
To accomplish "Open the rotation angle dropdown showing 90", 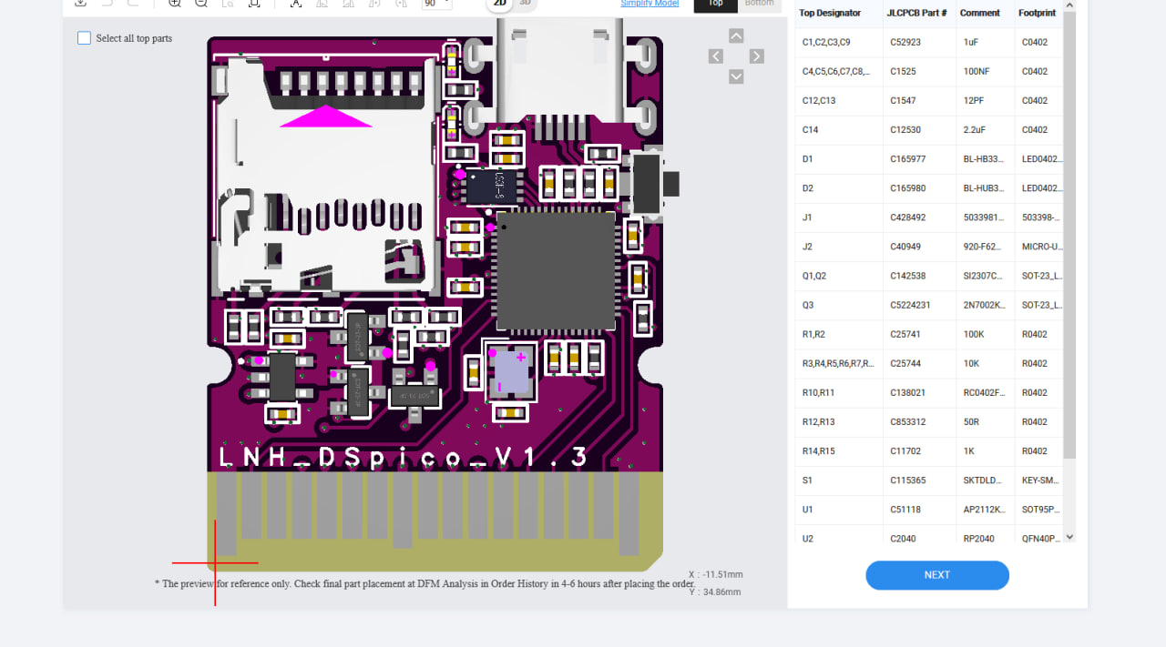I will click(436, 4).
